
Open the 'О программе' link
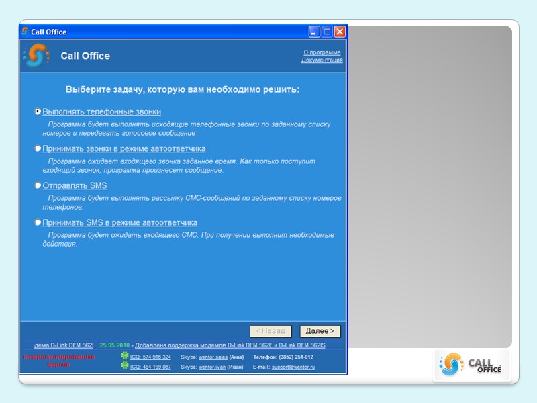322,52
